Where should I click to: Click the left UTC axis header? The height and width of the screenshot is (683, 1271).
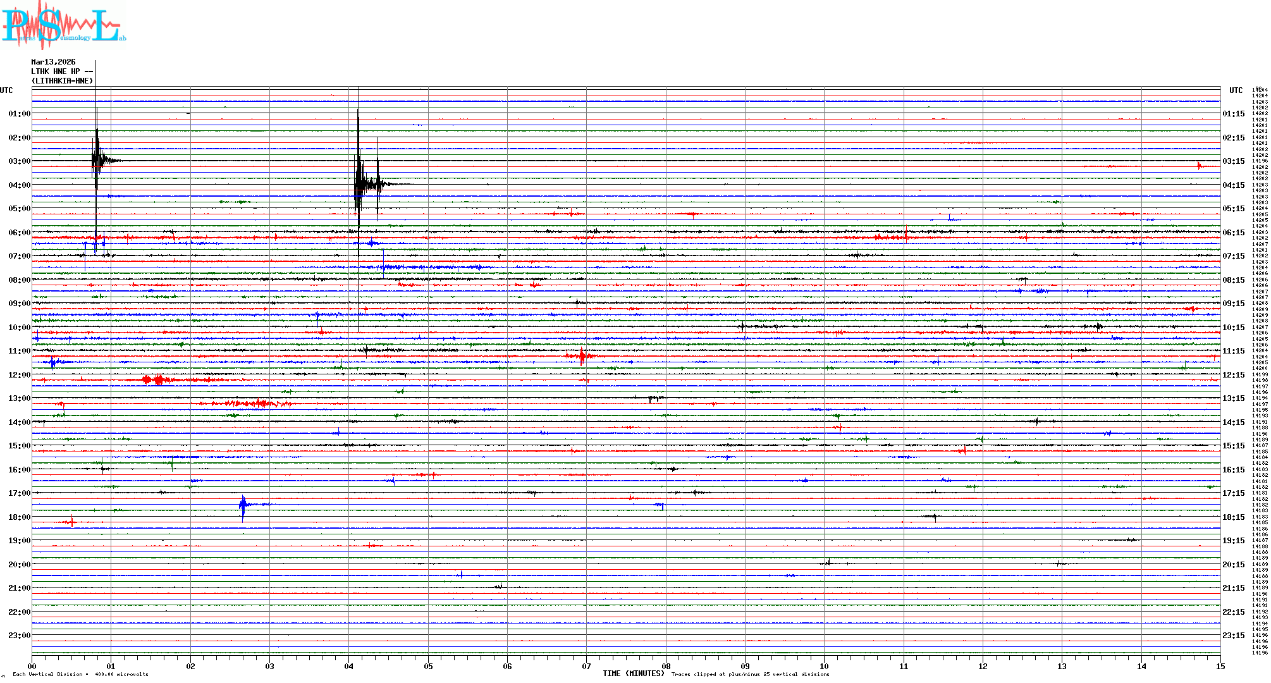tap(6, 90)
